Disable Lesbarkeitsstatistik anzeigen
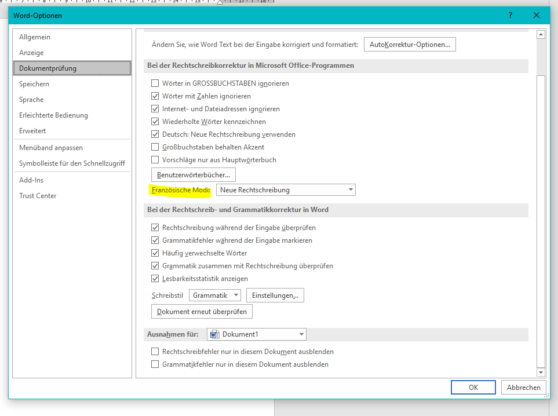 tap(155, 279)
